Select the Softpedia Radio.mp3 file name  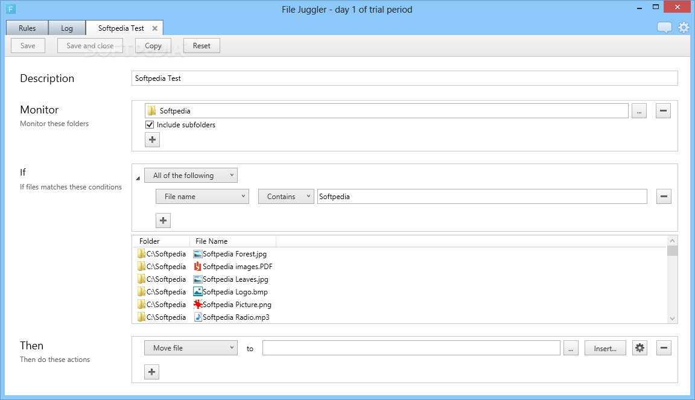(236, 317)
